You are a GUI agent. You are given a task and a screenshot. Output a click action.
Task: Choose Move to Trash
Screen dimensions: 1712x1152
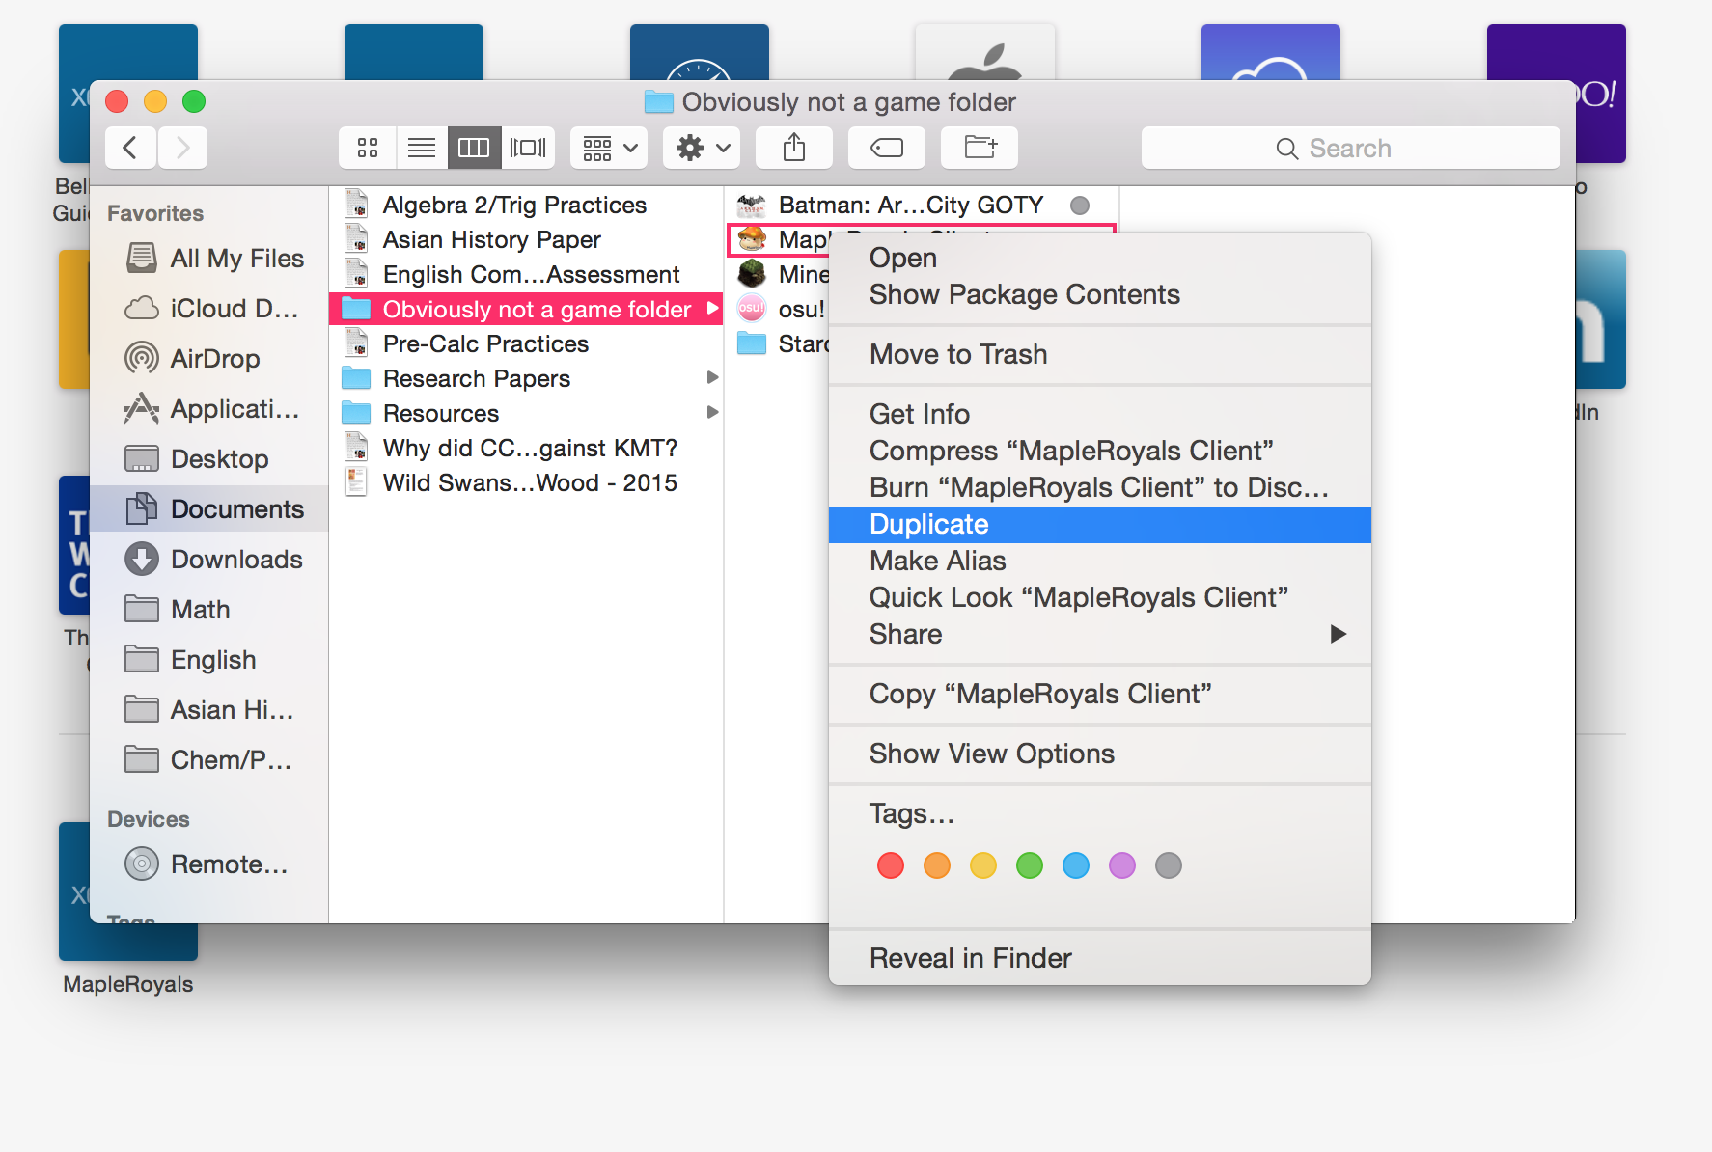pos(1100,354)
